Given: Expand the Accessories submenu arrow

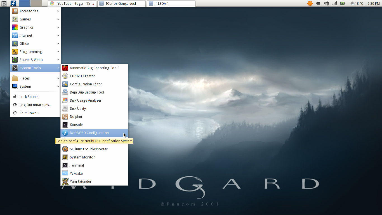Looking at the screenshot, I should [x=58, y=11].
